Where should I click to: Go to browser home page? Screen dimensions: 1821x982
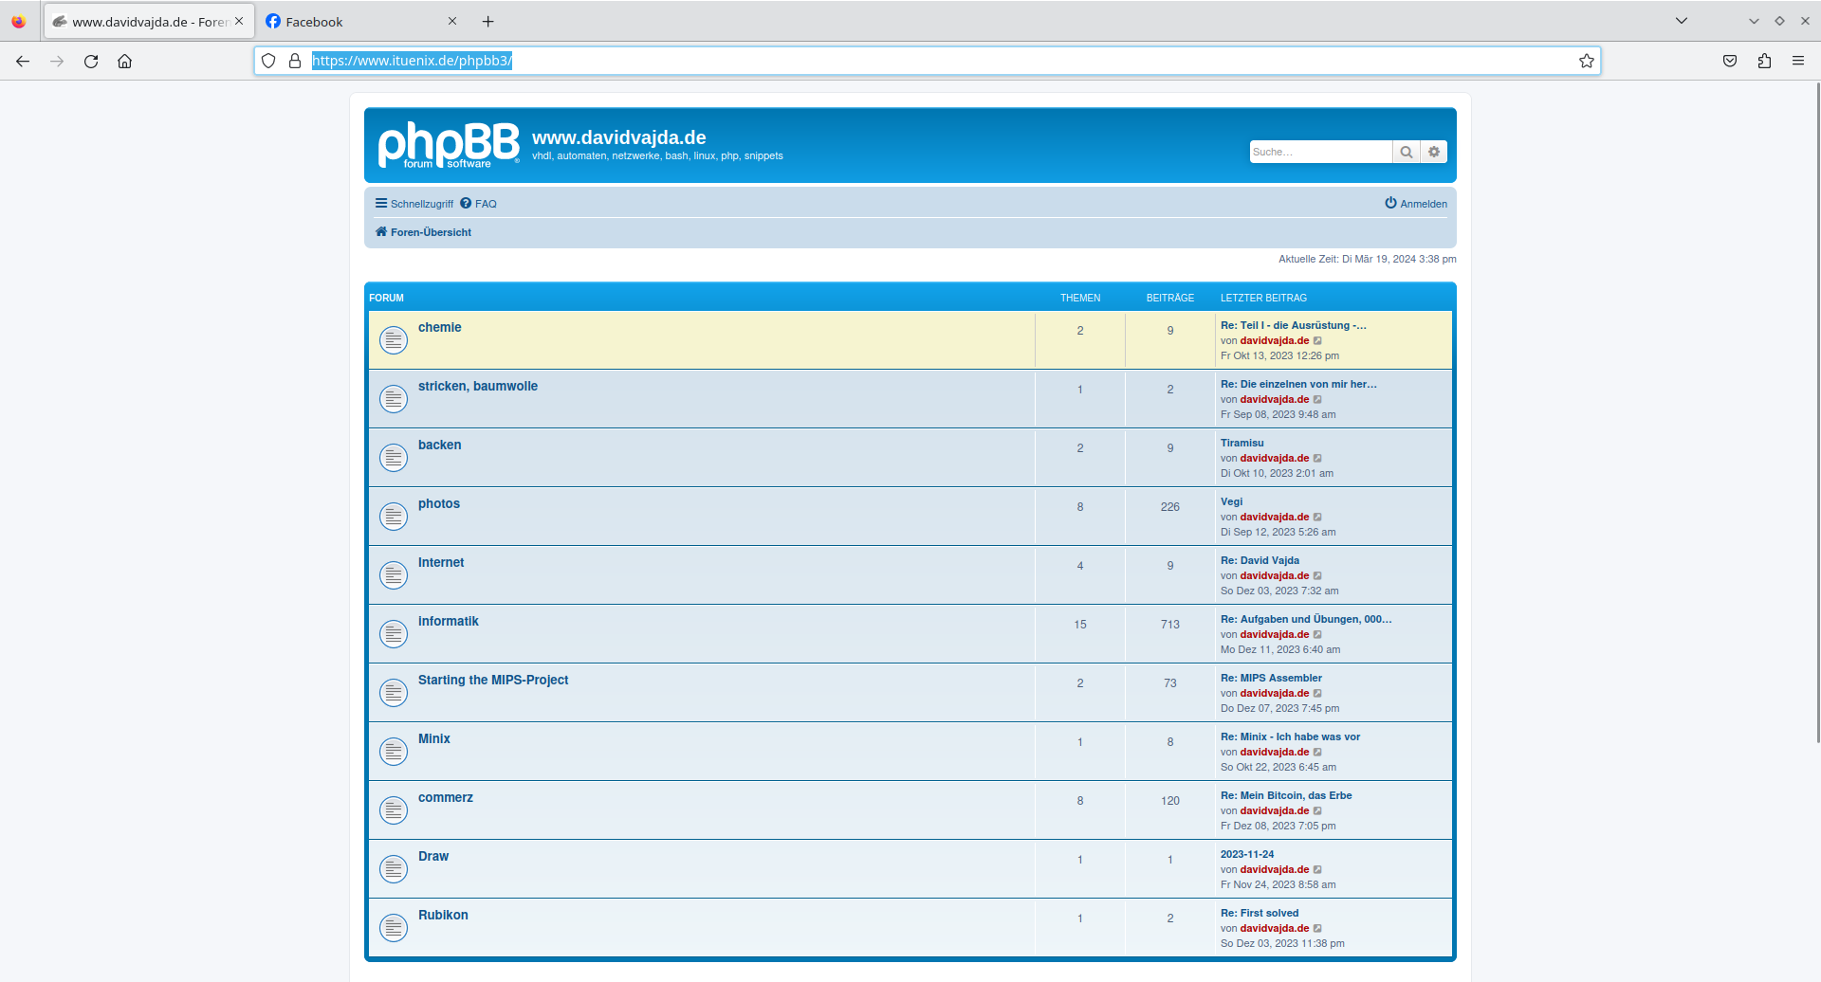pos(124,62)
